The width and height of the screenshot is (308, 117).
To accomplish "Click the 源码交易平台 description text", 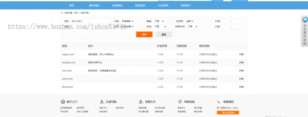I will tap(95, 62).
